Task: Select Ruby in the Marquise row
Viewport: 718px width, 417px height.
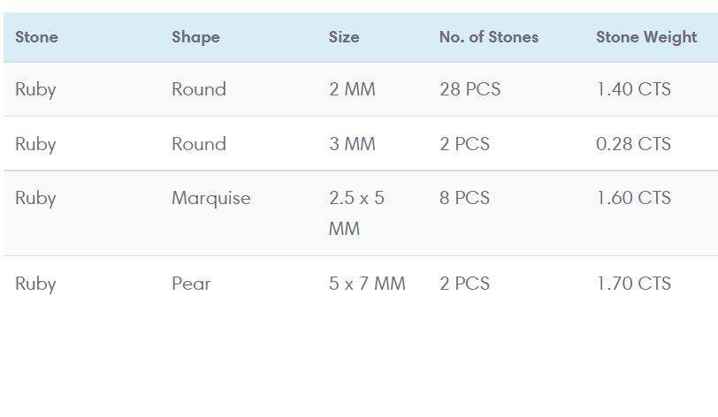Action: 35,198
